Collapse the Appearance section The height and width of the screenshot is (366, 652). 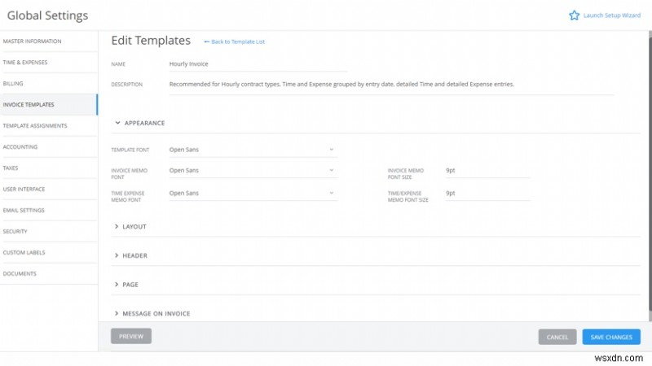118,123
